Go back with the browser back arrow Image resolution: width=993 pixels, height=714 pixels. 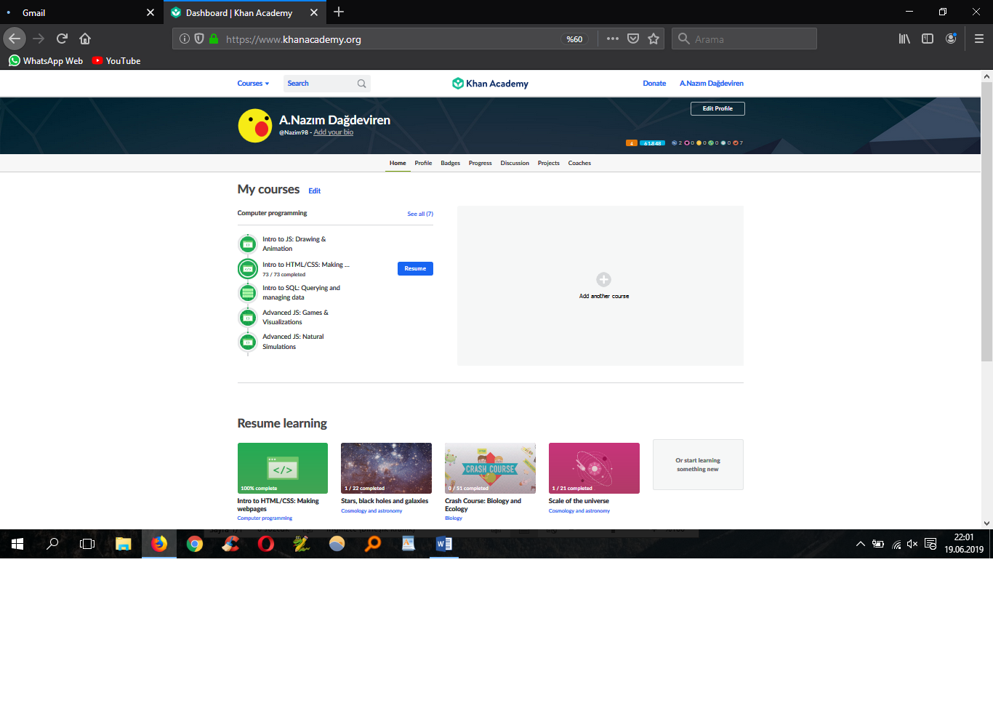tap(15, 39)
